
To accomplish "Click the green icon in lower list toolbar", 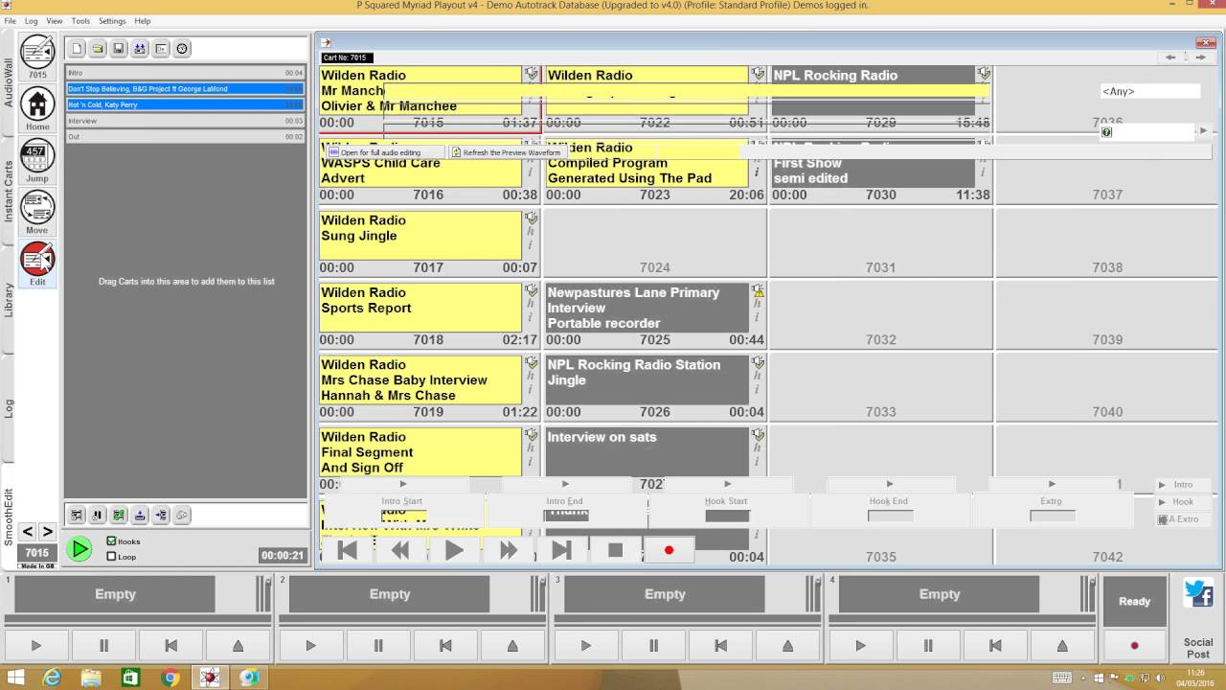I will (x=119, y=516).
